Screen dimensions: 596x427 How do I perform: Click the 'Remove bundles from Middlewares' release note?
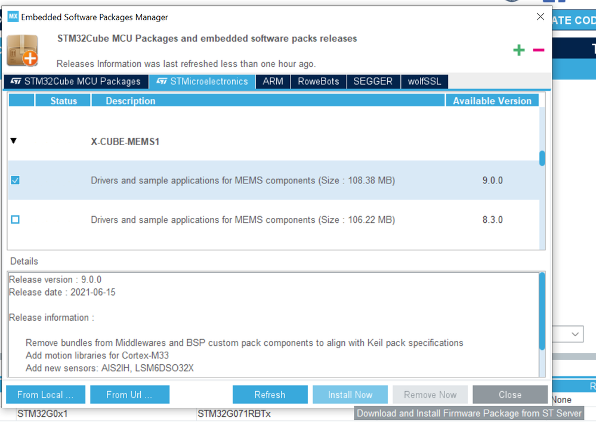245,343
